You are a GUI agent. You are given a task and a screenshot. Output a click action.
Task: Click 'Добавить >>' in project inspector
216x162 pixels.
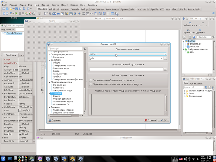point(190,24)
